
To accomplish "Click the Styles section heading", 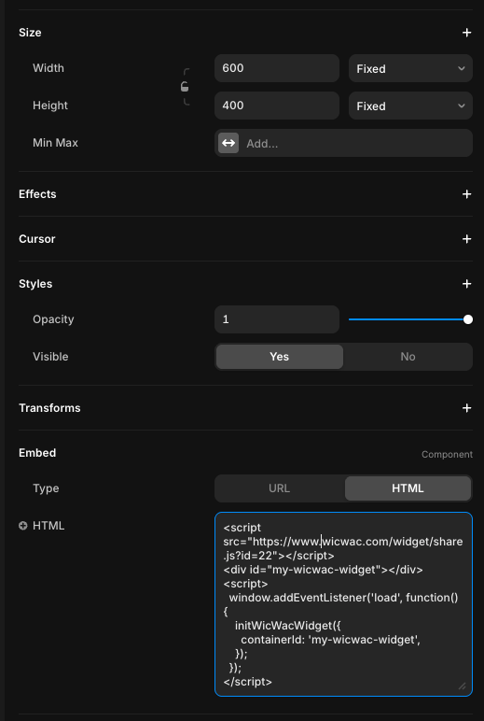I will [35, 284].
